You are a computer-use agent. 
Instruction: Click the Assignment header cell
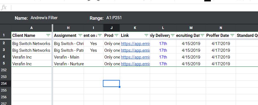[x=68, y=35]
